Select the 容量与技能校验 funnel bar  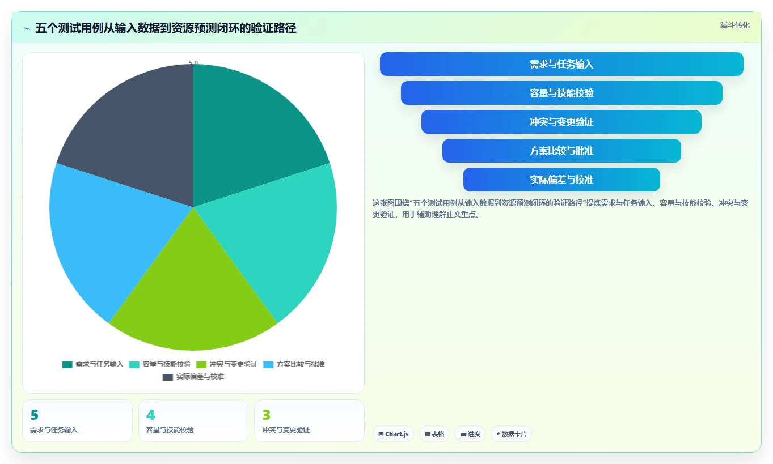[x=561, y=93]
